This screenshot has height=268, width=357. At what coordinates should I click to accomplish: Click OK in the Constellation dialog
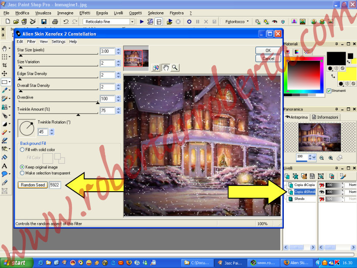268,50
